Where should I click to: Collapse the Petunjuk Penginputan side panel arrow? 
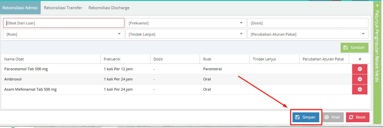(x=377, y=5)
